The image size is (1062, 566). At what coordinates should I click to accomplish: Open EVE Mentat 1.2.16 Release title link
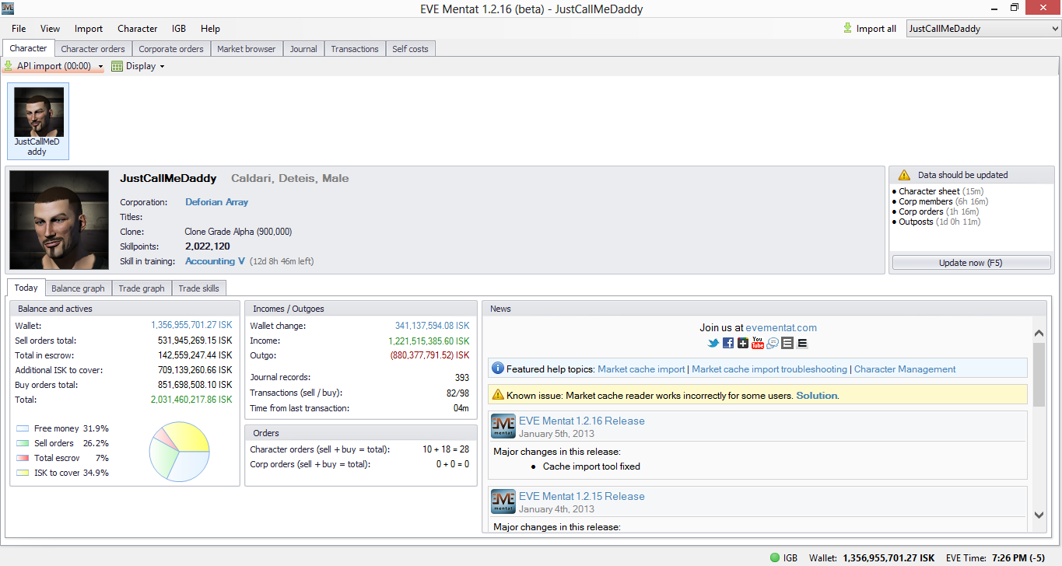pos(582,421)
